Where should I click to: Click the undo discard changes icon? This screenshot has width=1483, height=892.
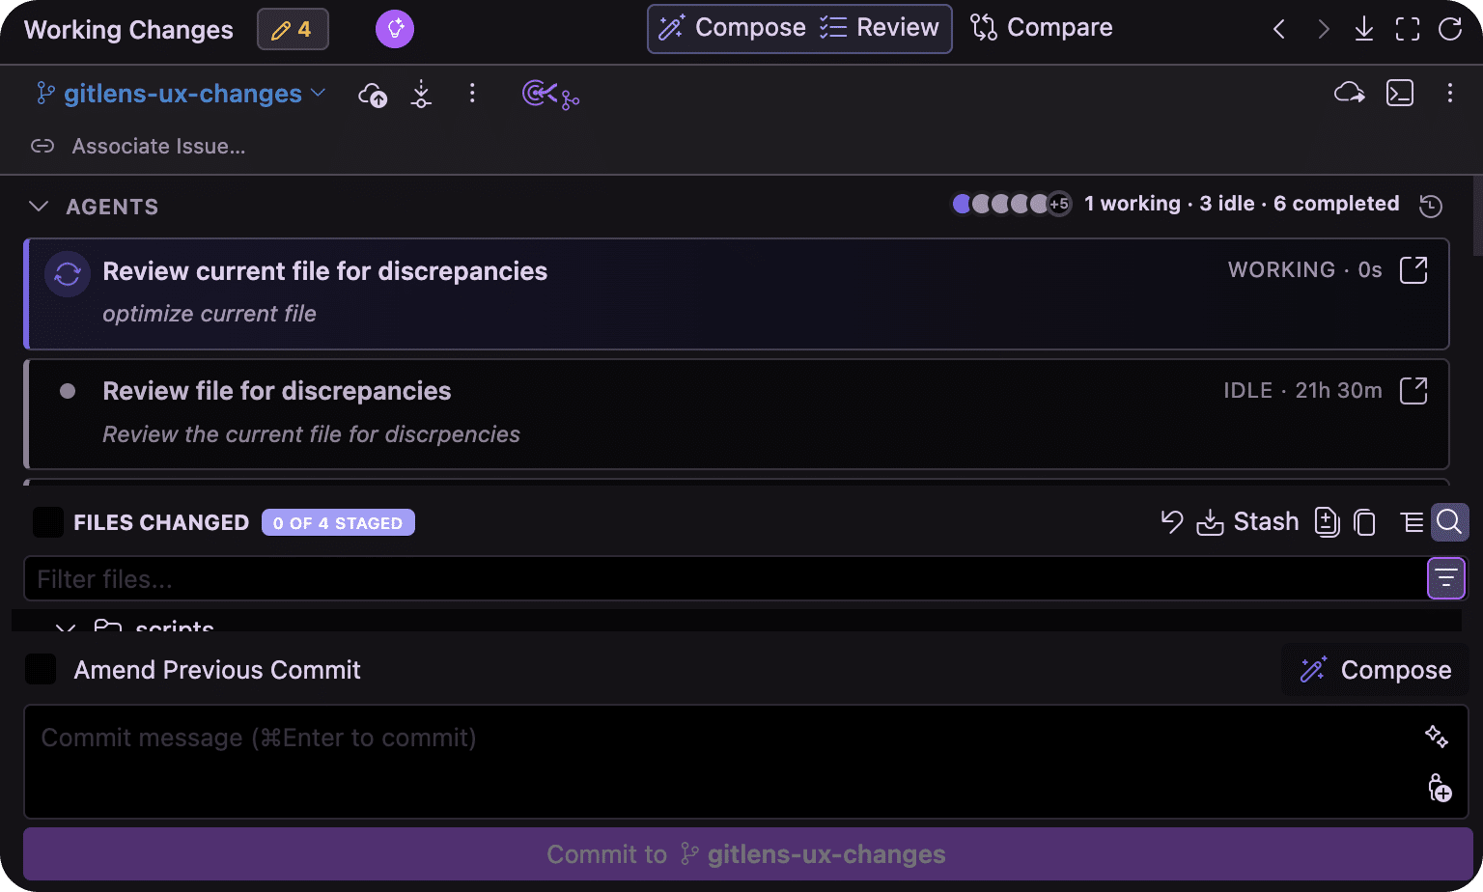pos(1172,522)
